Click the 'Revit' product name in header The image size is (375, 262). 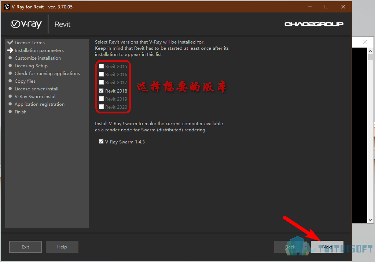click(x=62, y=24)
